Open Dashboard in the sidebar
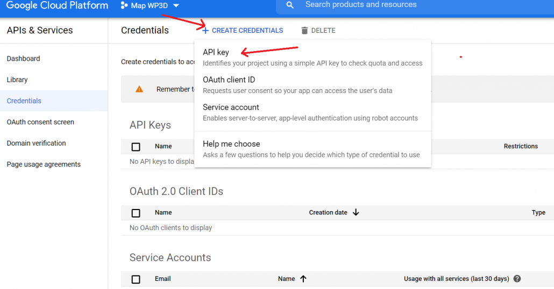 23,59
